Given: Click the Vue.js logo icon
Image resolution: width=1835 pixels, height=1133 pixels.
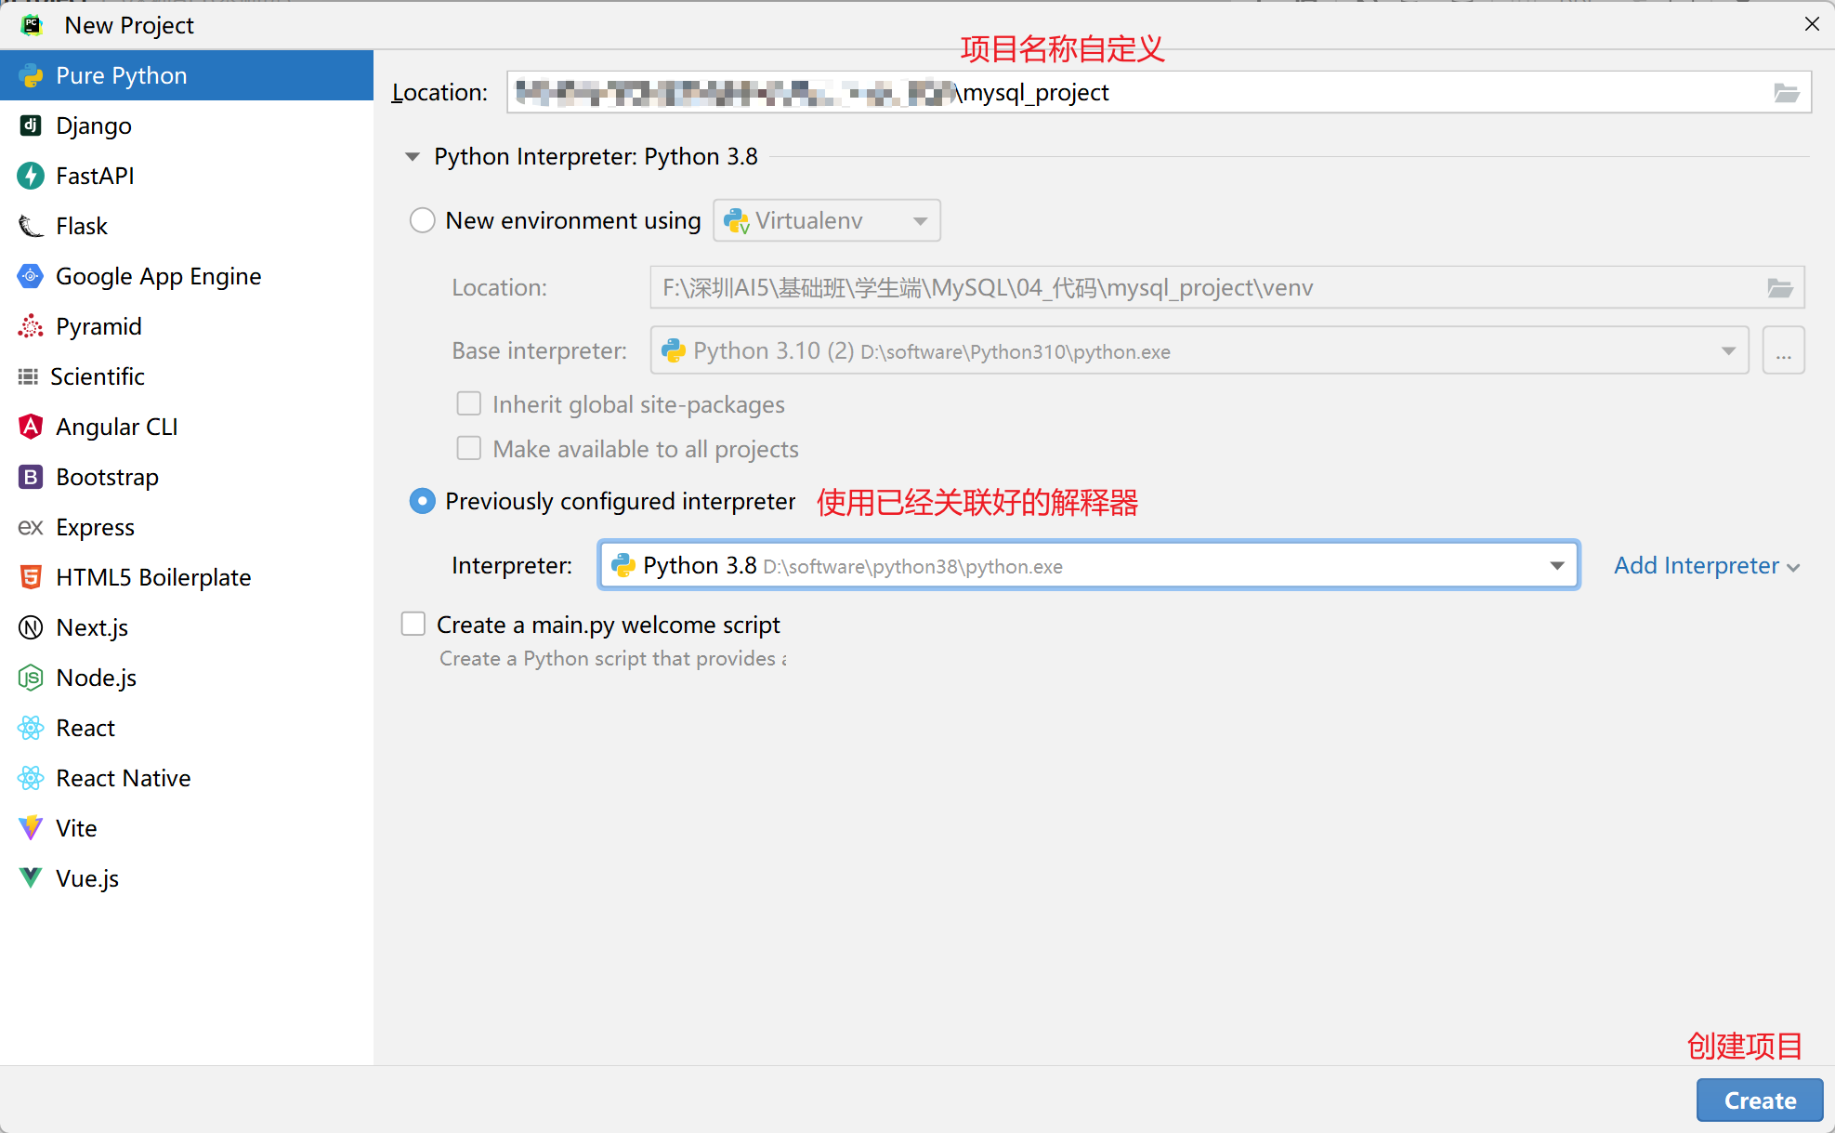Looking at the screenshot, I should [x=31, y=878].
